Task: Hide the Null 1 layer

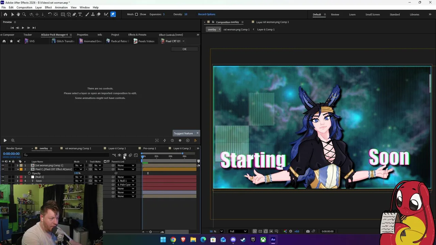Action: click(3, 177)
